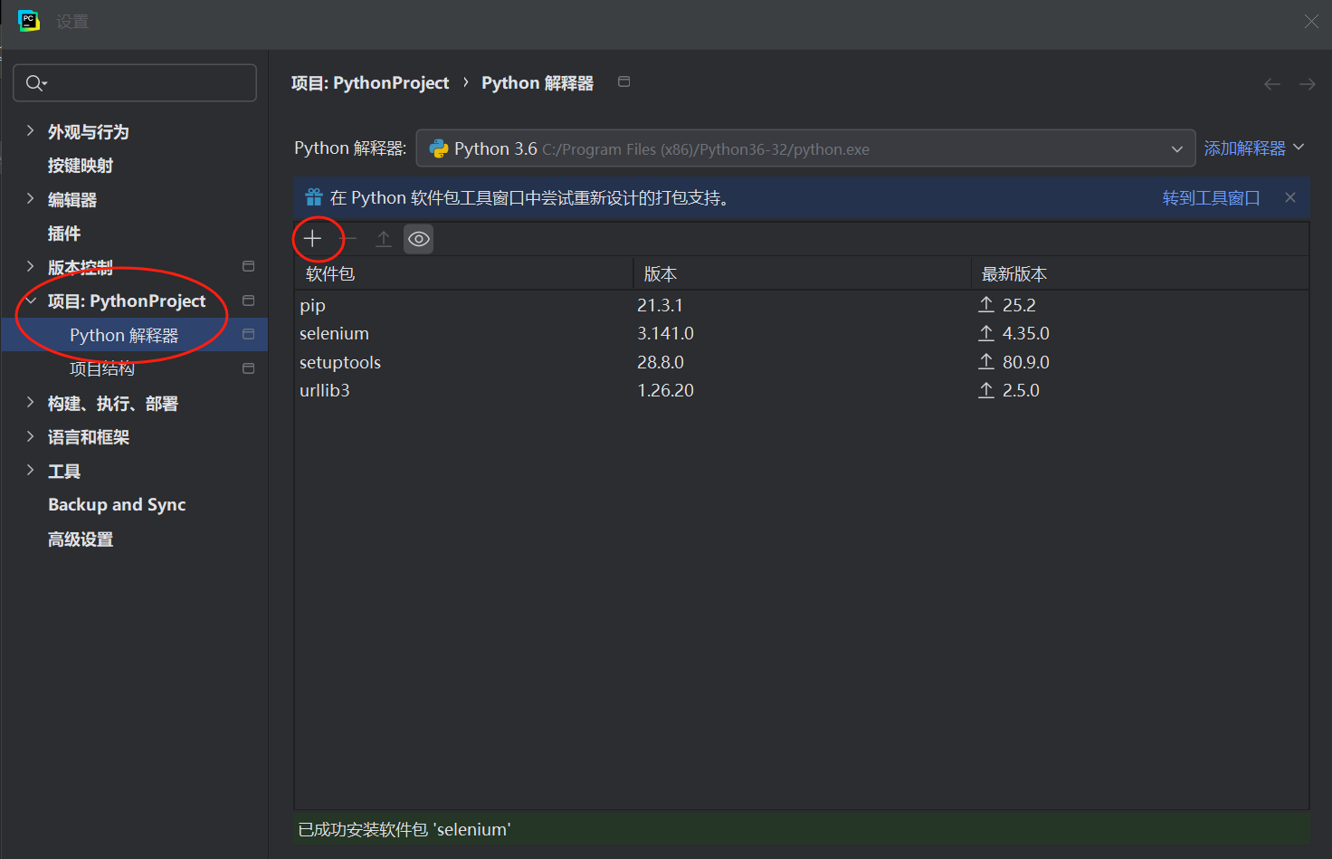Expand the 版本控制 section
This screenshot has height=859, width=1332.
30,266
